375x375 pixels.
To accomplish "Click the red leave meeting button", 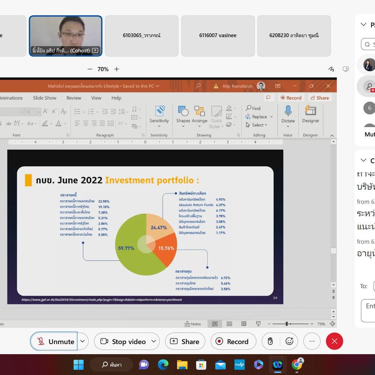I will tap(334, 341).
